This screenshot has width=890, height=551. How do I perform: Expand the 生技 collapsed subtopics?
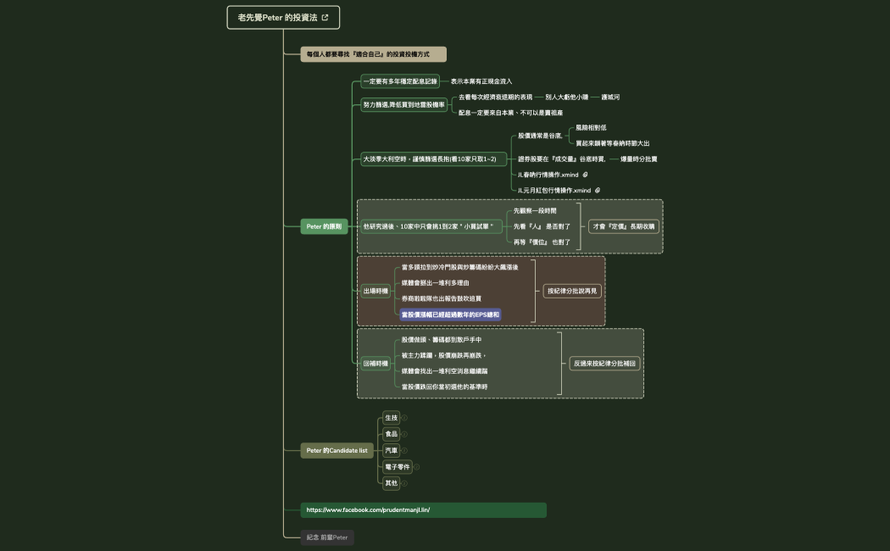point(404,418)
